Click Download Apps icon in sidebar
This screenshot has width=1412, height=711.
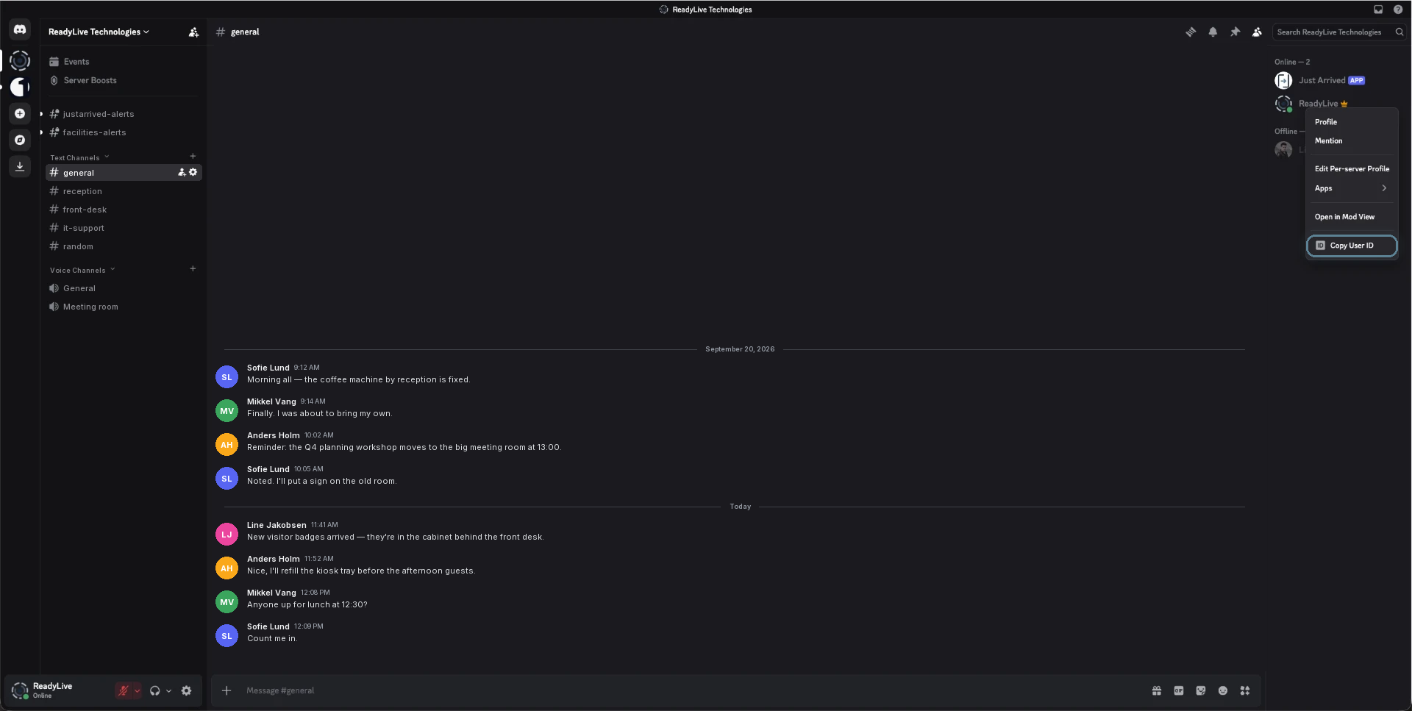click(20, 166)
